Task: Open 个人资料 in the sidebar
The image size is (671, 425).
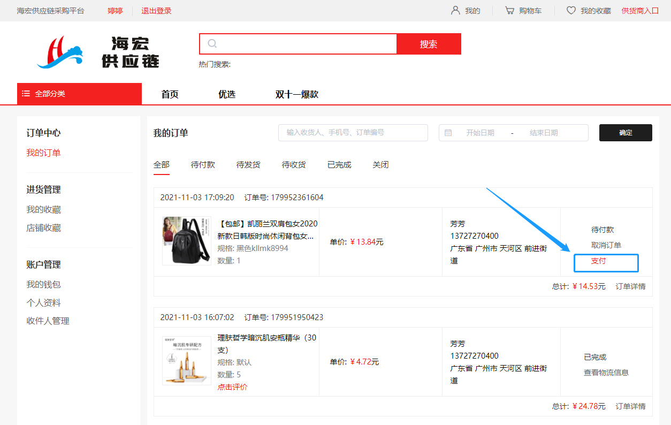Action: point(43,303)
